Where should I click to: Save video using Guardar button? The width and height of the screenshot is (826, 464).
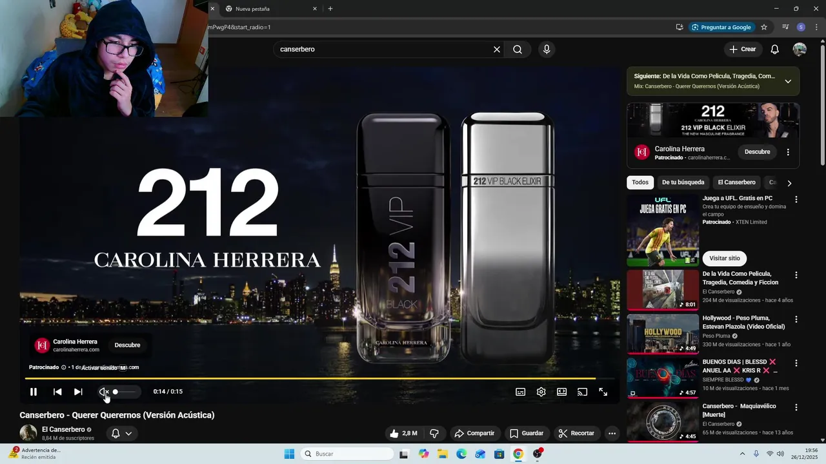[x=527, y=433]
